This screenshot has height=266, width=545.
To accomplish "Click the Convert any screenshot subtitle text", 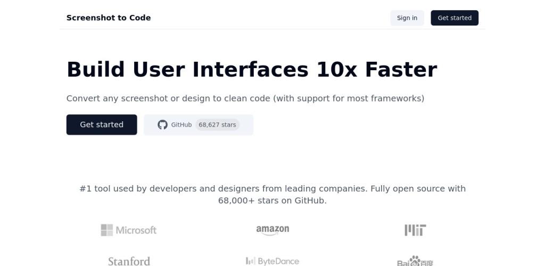I will point(245,98).
